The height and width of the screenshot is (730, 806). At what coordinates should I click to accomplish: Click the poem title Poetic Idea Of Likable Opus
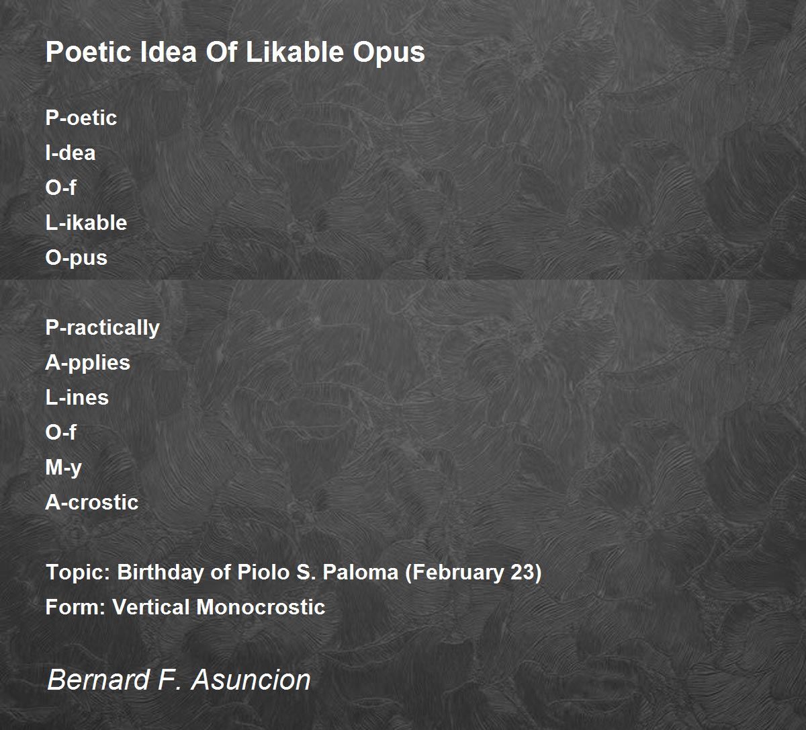(x=235, y=52)
